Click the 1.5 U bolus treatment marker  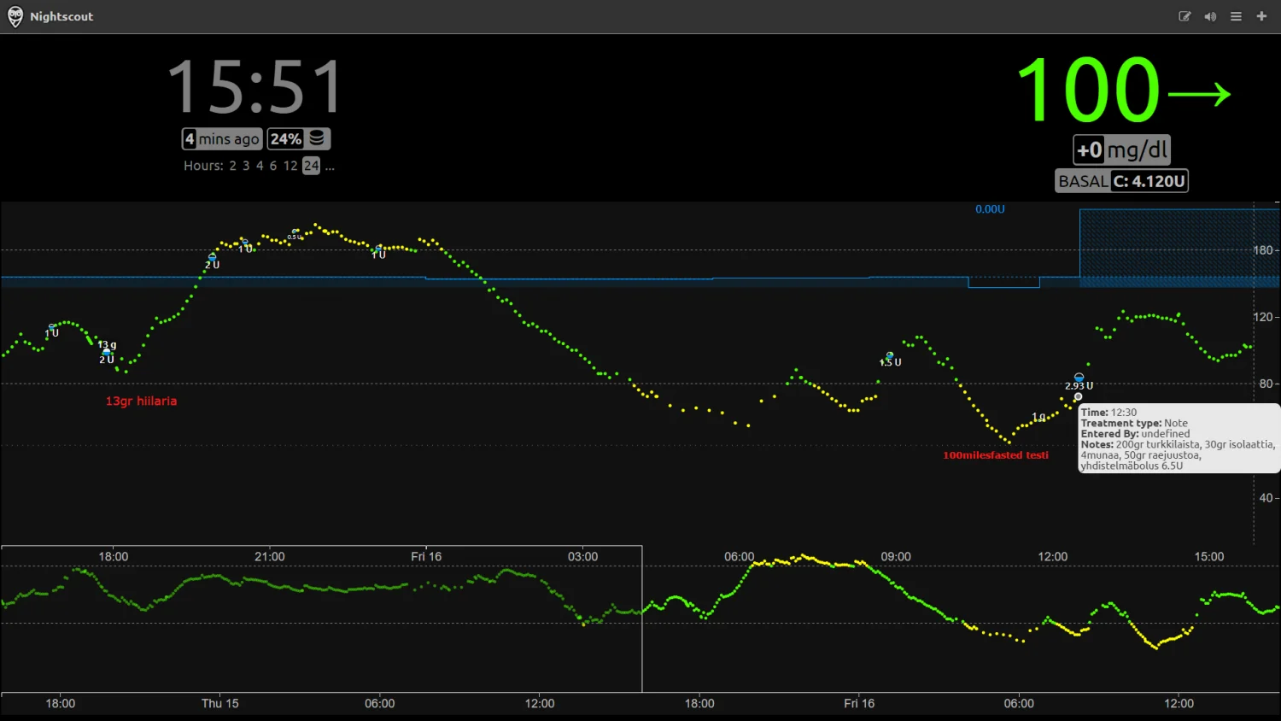[889, 356]
